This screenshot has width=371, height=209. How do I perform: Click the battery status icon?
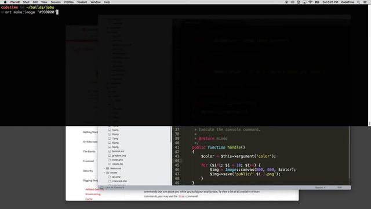317,2
